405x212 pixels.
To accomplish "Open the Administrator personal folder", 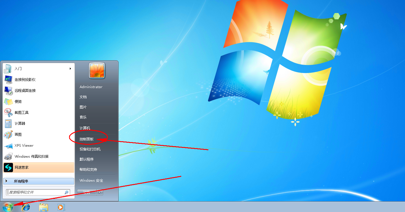I will coord(91,87).
